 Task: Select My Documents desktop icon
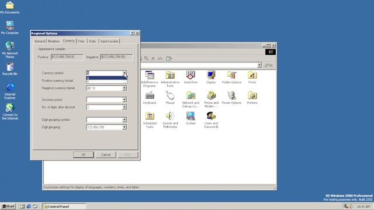coord(10,8)
